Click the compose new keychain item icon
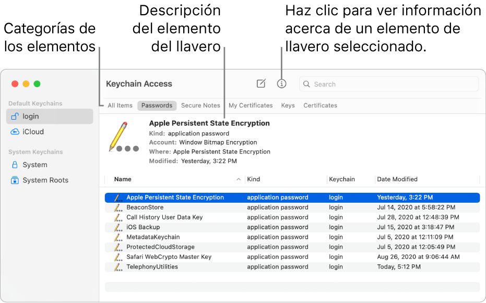The width and height of the screenshot is (486, 303). click(261, 84)
